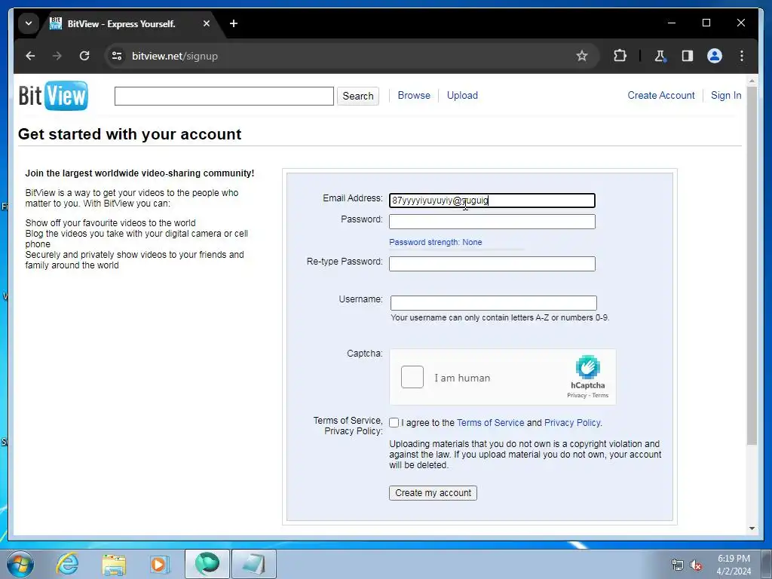The height and width of the screenshot is (579, 772).
Task: Open the Windows Start orb
Action: point(20,564)
